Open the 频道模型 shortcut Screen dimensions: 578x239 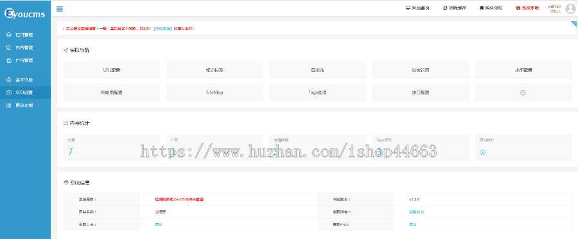click(215, 69)
